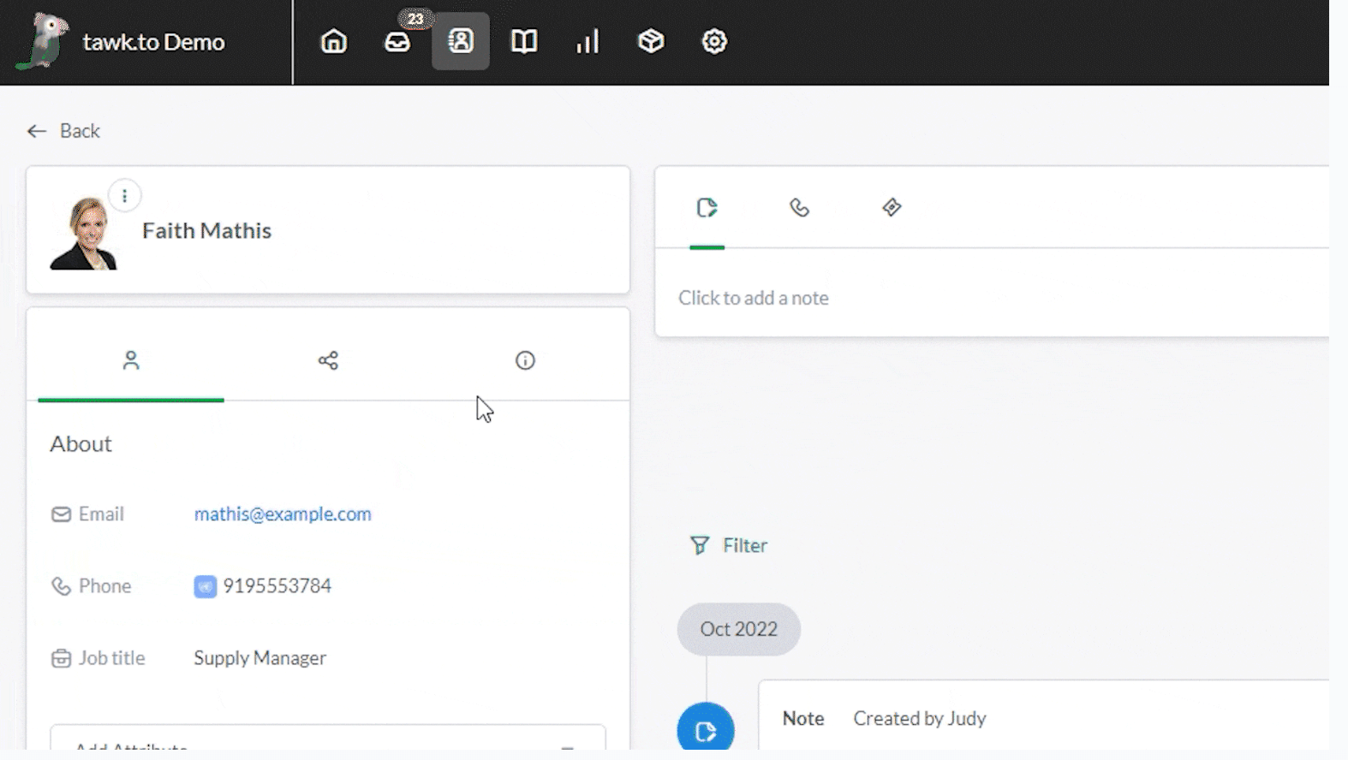Switch to the info details tab
Viewport: 1348px width, 760px height.
525,360
